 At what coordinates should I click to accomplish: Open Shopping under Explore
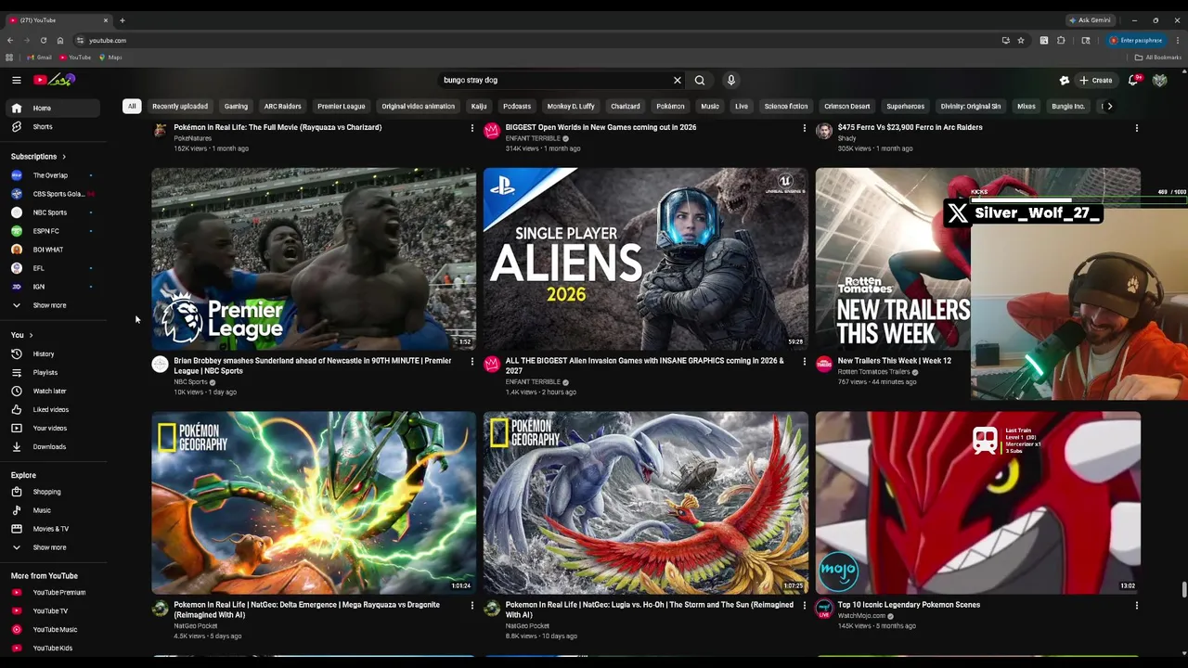pos(54,492)
